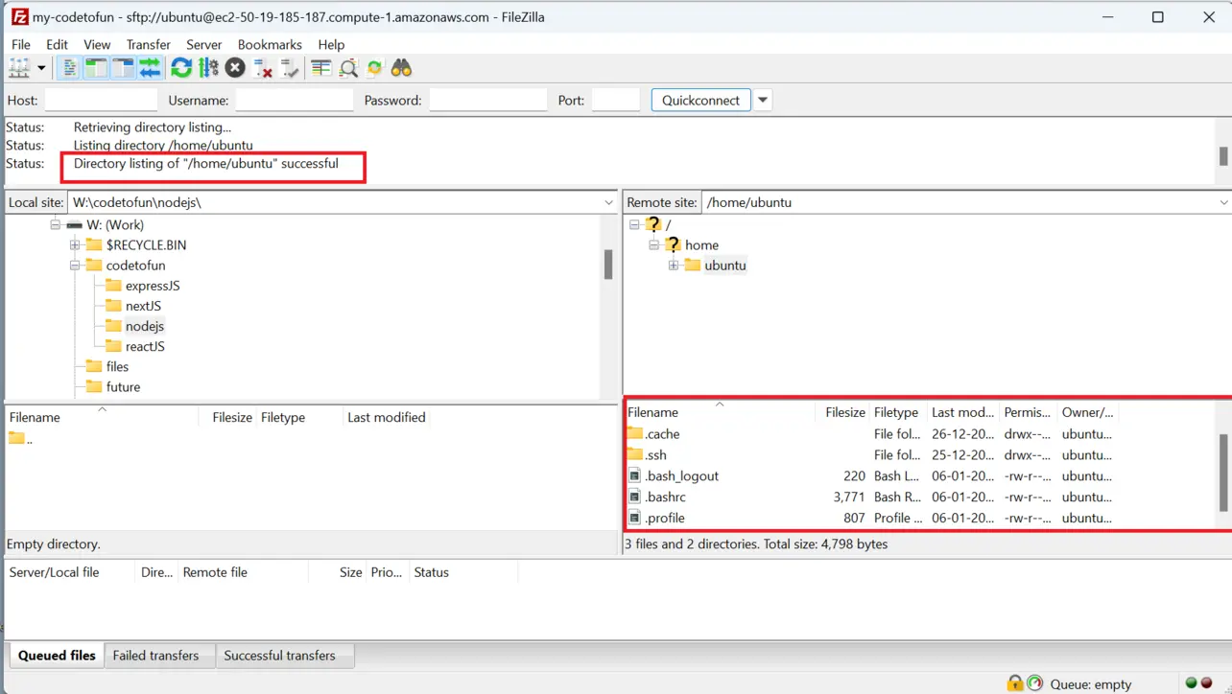Open the Quickconnect history dropdown

coord(763,100)
